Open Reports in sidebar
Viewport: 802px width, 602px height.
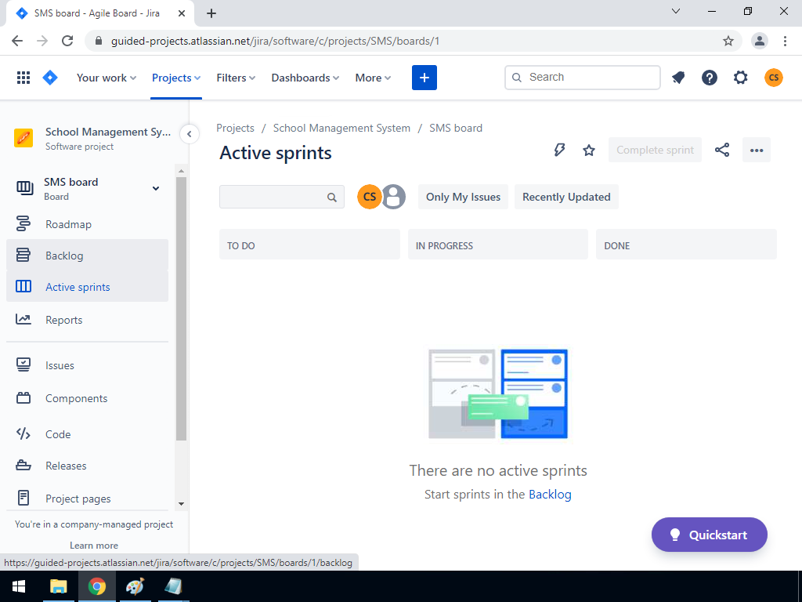(88, 320)
